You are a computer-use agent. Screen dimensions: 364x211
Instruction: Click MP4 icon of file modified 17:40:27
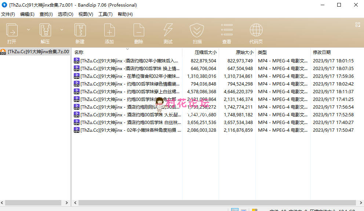tap(77, 122)
